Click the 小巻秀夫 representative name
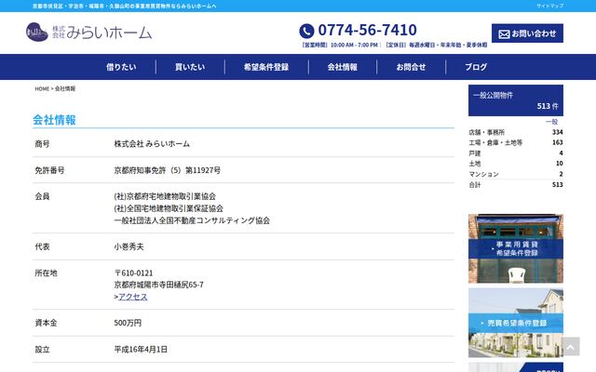 click(x=129, y=246)
